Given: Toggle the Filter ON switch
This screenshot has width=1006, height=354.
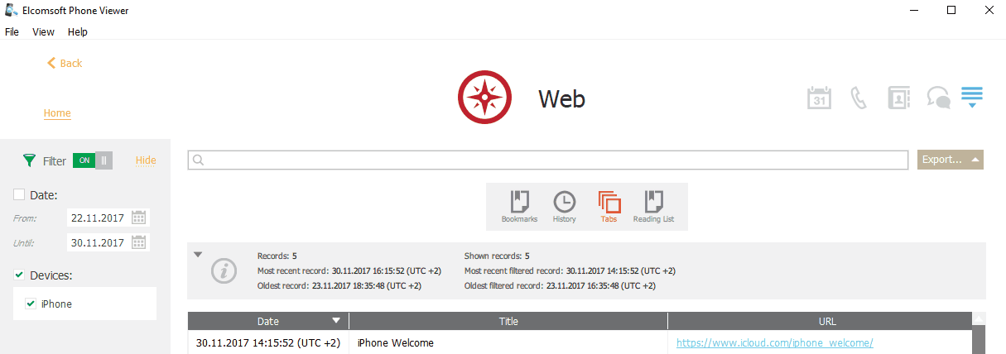Looking at the screenshot, I should click(92, 160).
